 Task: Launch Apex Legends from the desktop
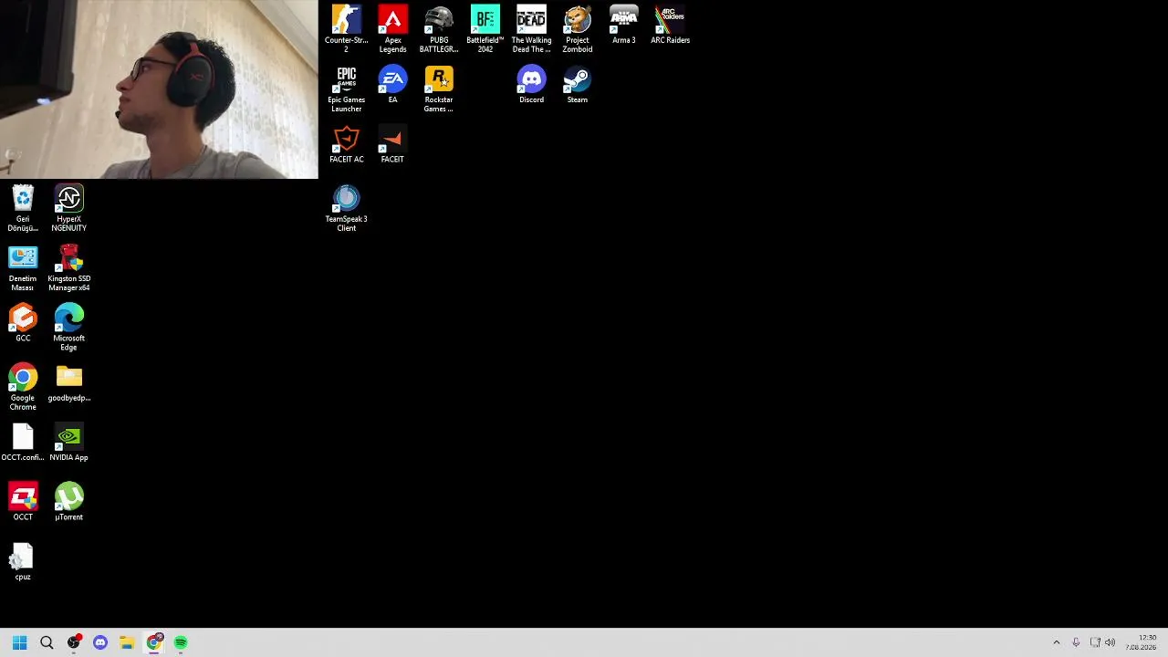click(392, 28)
